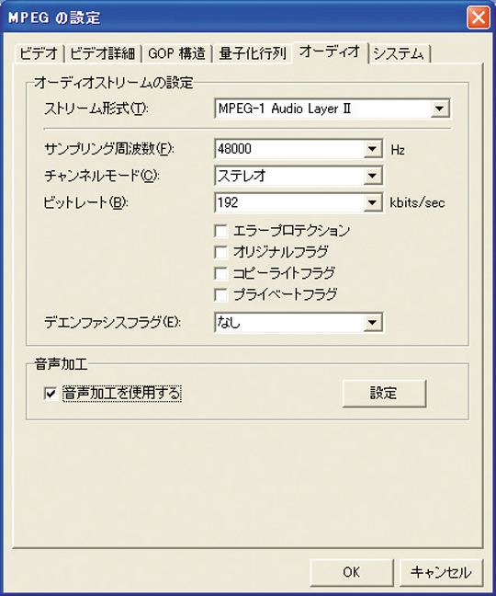Confirm settings with the OK button

(352, 572)
